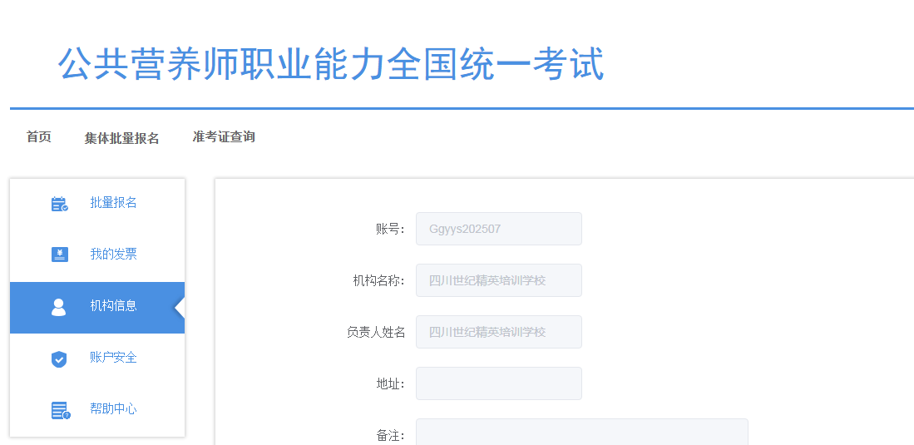Focus the 备注 text area

(x=581, y=433)
